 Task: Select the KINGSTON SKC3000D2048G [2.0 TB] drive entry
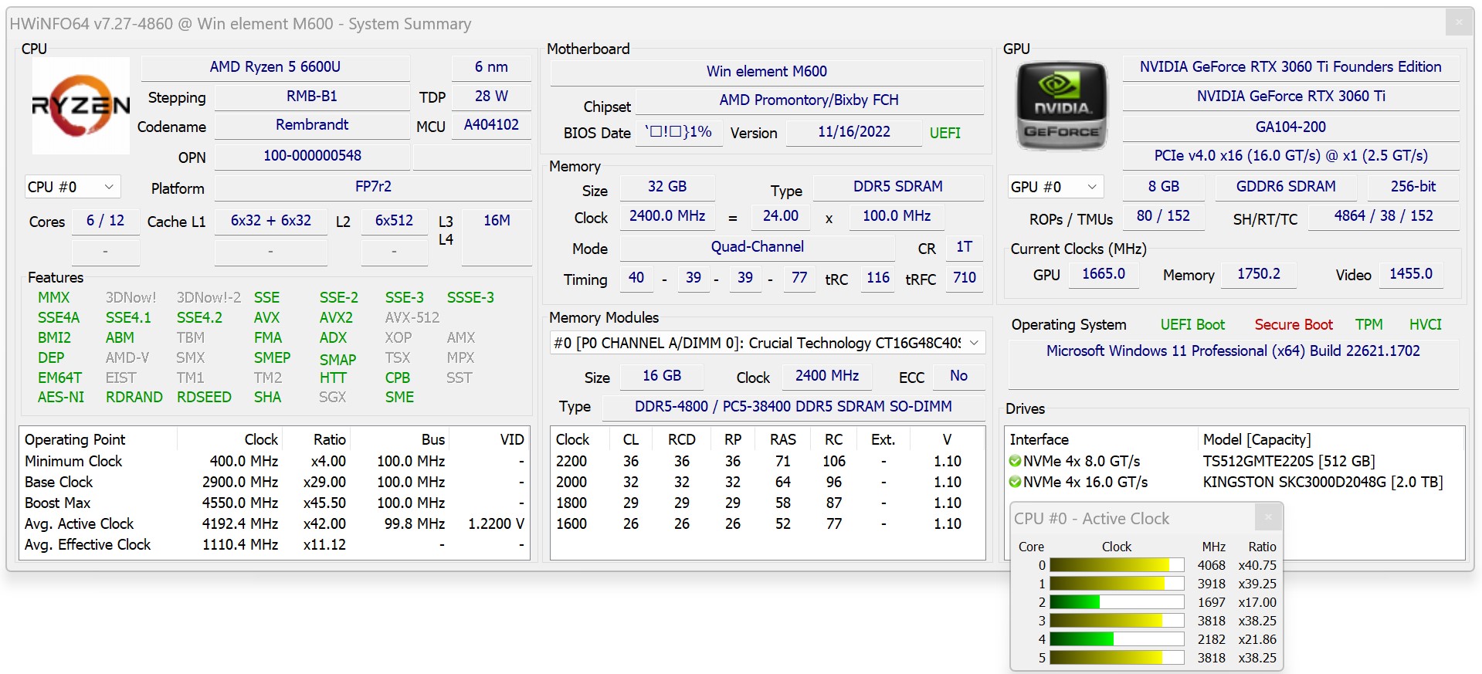[x=1323, y=482]
